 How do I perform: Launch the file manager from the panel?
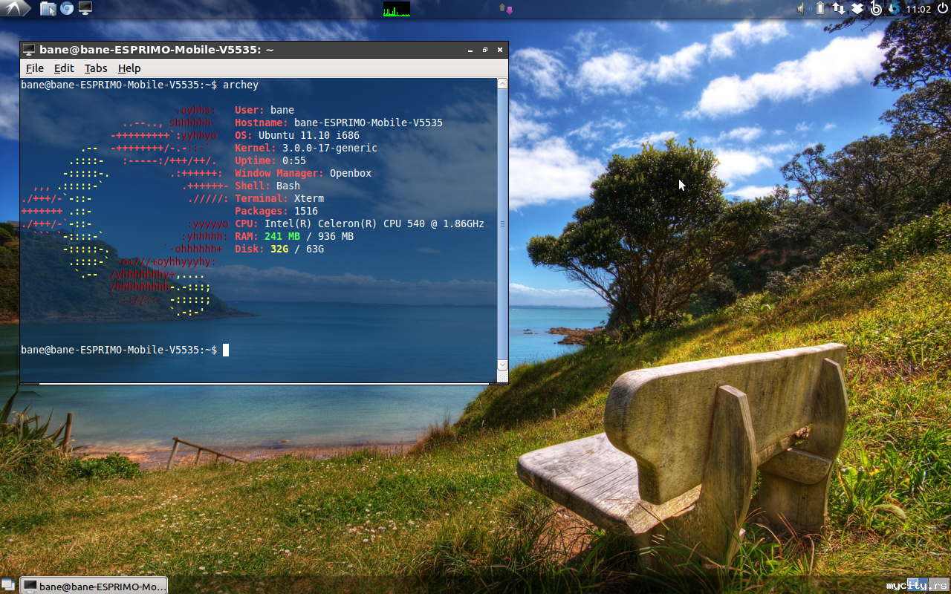pos(48,8)
